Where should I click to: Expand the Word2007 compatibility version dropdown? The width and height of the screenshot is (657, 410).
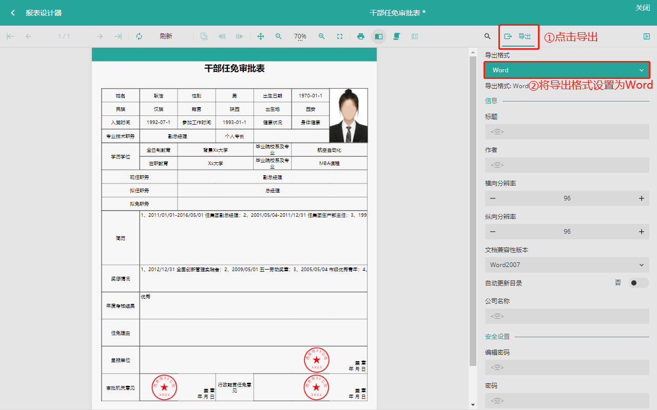[567, 265]
